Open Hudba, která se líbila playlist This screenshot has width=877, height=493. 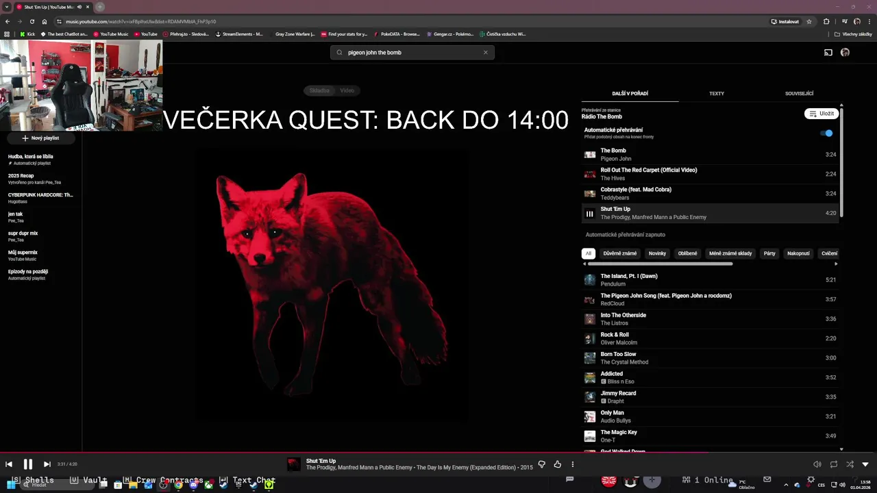click(x=40, y=160)
